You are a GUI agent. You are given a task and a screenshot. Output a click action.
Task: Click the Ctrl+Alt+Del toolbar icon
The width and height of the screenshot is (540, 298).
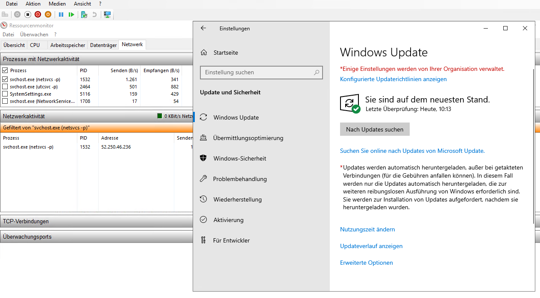[x=5, y=15]
